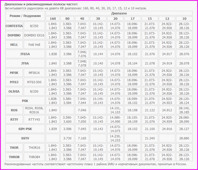This screenshot has height=170, width=198.
Task: Select the Режим / Подрежим header cell
Action: click(25, 16)
